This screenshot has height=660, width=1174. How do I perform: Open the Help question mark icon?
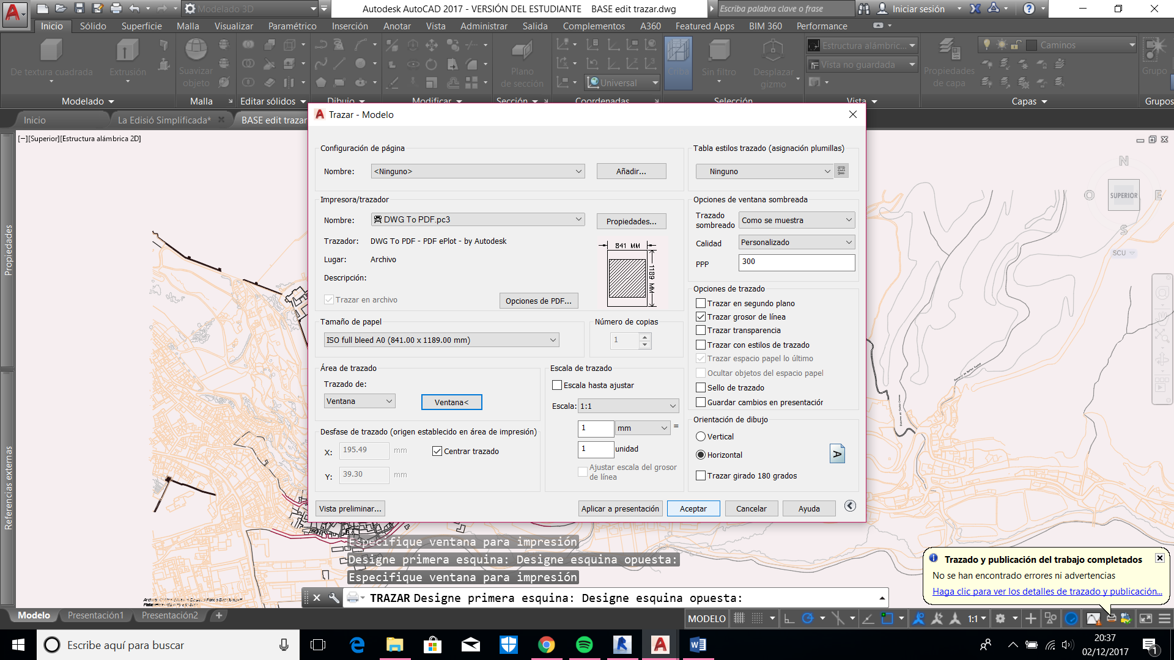pos(1029,9)
